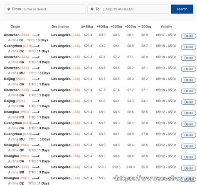Click the +1000kg column header

coord(145,27)
